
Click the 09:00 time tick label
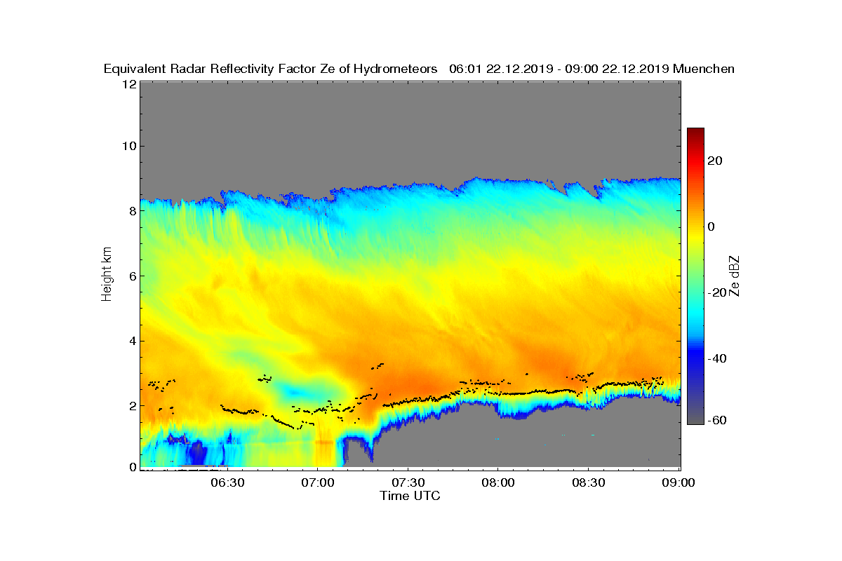coord(679,483)
